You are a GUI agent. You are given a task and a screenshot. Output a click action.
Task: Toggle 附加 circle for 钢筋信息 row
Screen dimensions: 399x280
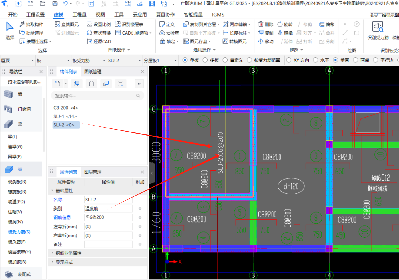click(x=140, y=217)
